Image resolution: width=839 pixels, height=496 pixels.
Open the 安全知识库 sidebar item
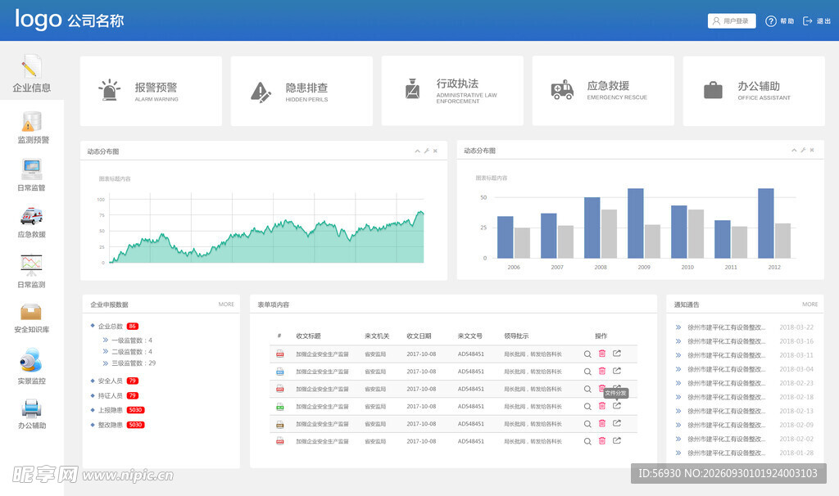[32, 318]
